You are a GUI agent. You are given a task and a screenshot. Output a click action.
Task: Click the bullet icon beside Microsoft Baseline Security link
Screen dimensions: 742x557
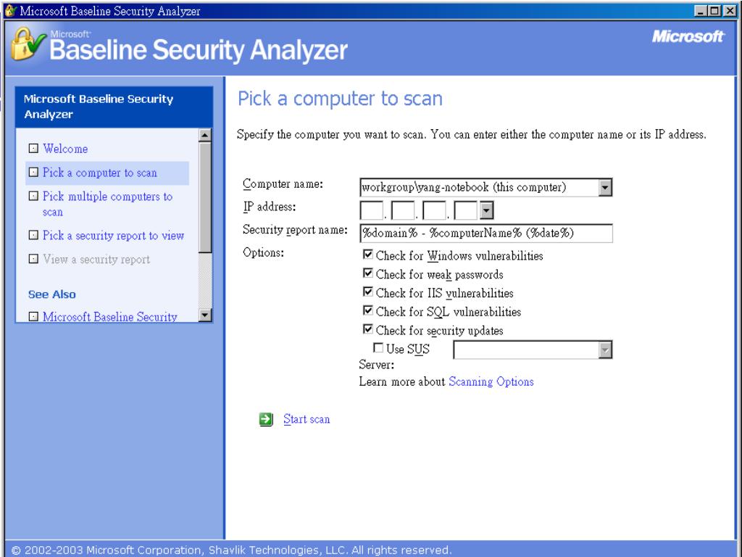(x=33, y=316)
